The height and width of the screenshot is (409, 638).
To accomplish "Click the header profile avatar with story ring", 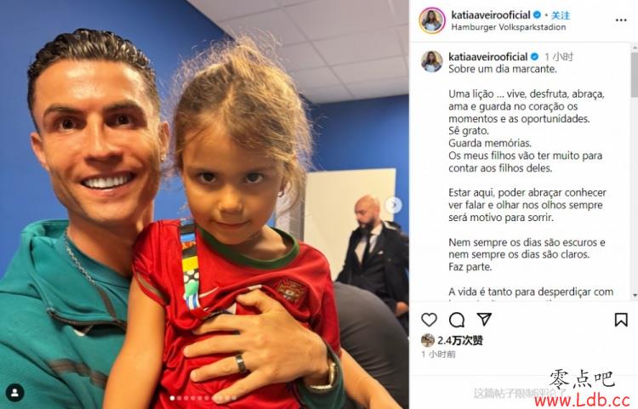I will [432, 20].
